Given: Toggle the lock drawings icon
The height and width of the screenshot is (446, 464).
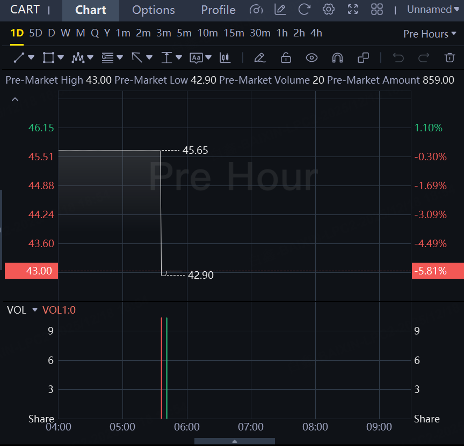Looking at the screenshot, I should [286, 57].
